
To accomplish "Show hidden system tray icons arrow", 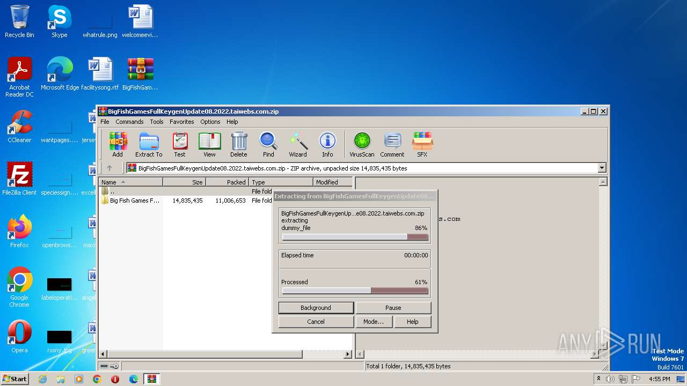I will click(x=598, y=379).
